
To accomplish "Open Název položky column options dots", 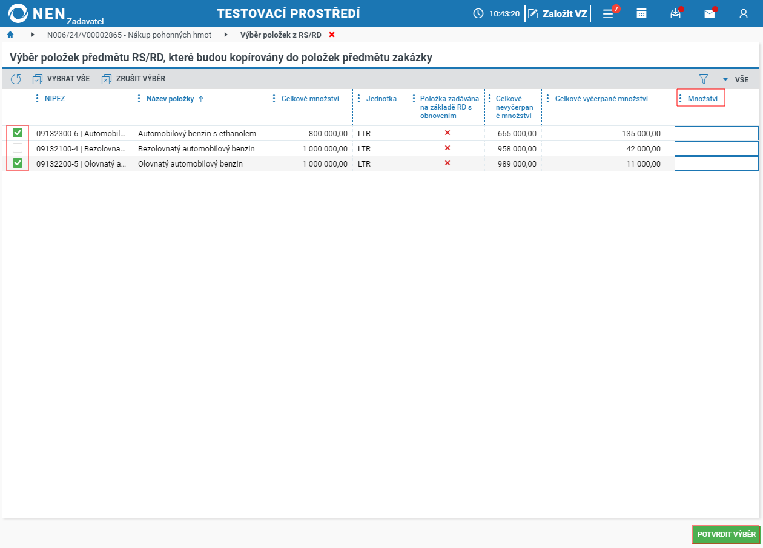I will tap(139, 99).
